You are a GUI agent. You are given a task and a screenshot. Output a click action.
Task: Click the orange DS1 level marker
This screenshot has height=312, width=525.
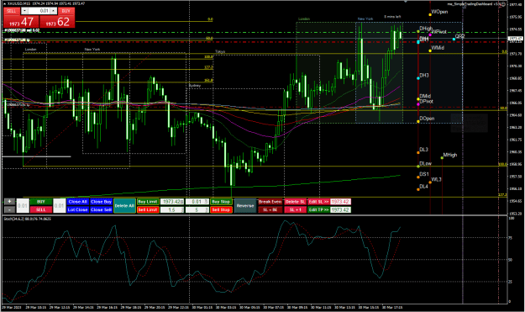[418, 177]
